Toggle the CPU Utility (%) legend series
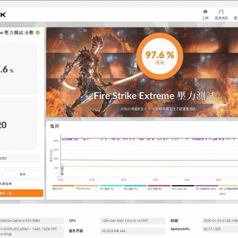238x238 pixels. click(183, 188)
